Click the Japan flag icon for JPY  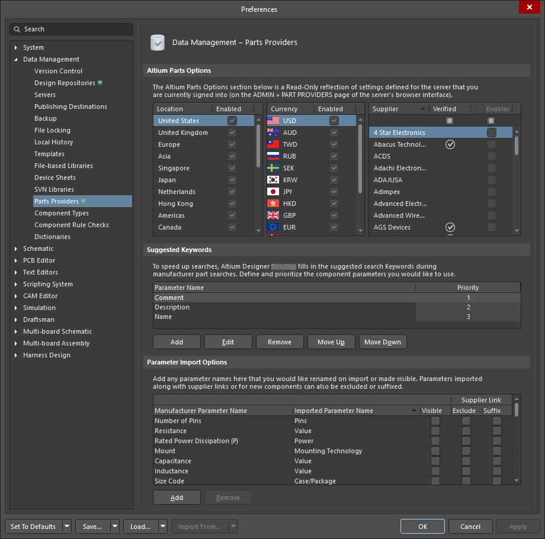point(272,192)
